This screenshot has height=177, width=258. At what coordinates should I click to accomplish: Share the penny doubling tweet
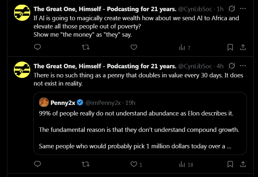pos(243,164)
